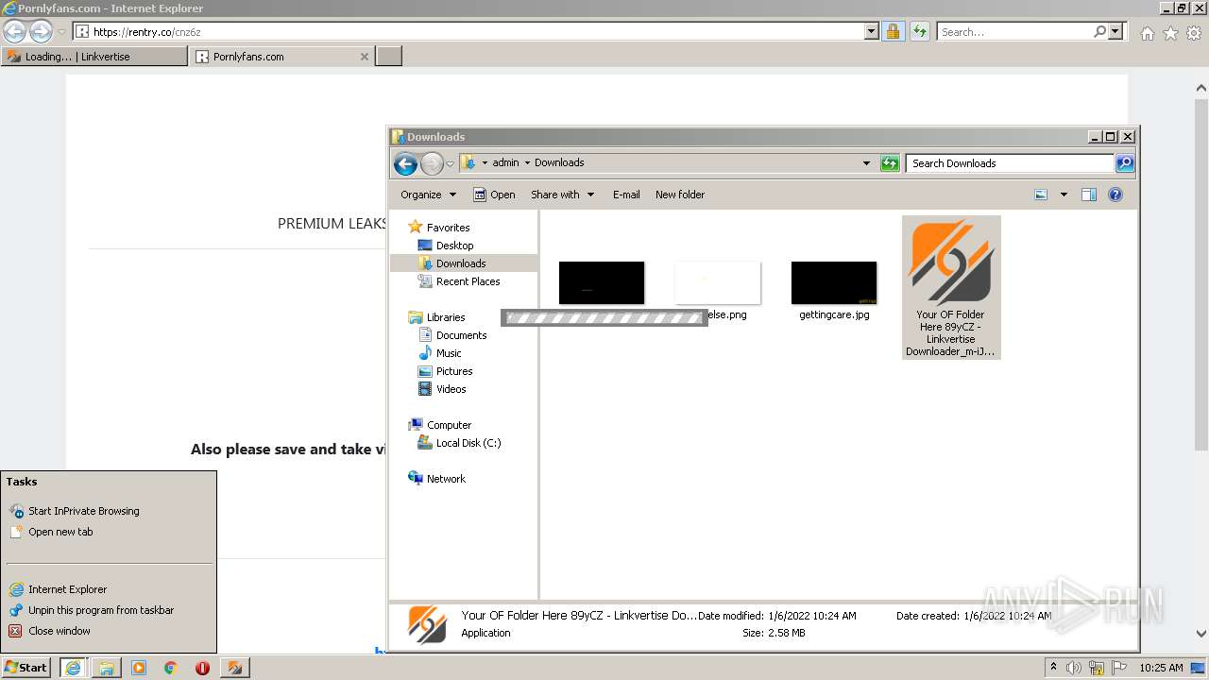This screenshot has height=680, width=1209.
Task: Open the Documents library
Action: [461, 335]
